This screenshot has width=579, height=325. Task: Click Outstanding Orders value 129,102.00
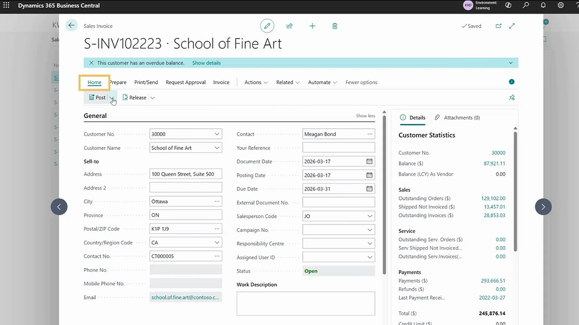(493, 198)
